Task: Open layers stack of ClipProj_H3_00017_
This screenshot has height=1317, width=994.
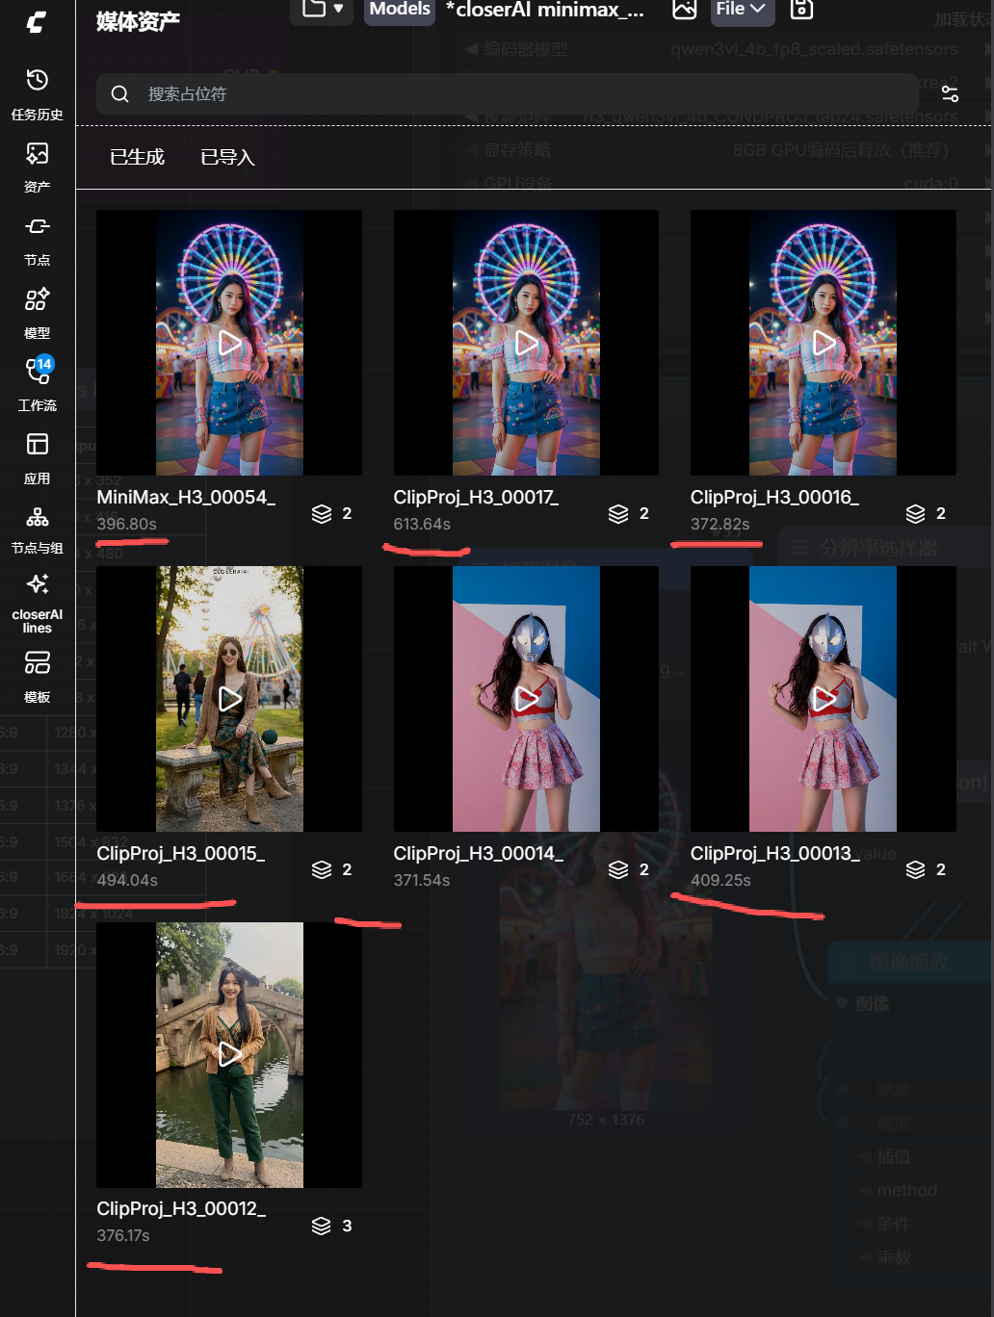Action: tap(628, 514)
